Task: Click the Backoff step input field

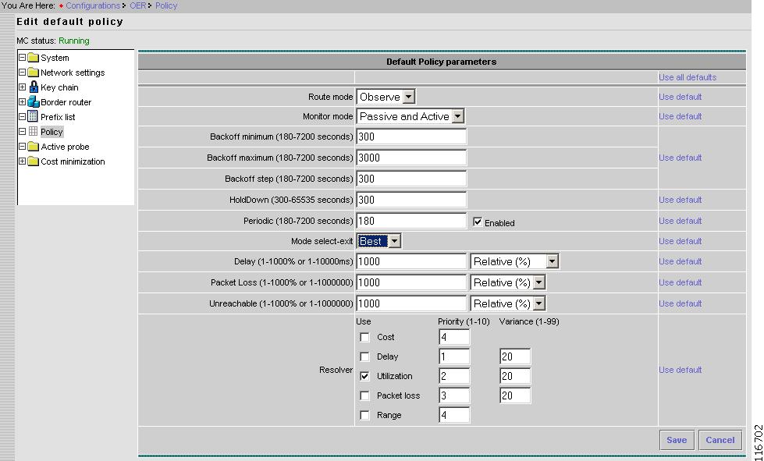Action: (411, 179)
